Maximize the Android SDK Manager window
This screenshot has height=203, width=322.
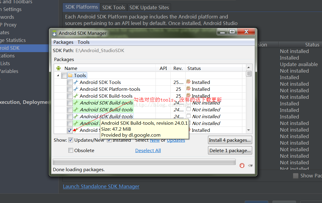(232, 32)
